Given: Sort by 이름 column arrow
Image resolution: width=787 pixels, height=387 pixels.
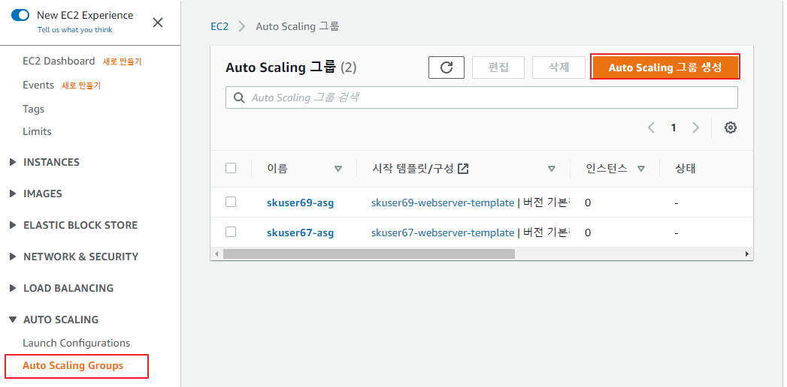Looking at the screenshot, I should (x=338, y=169).
